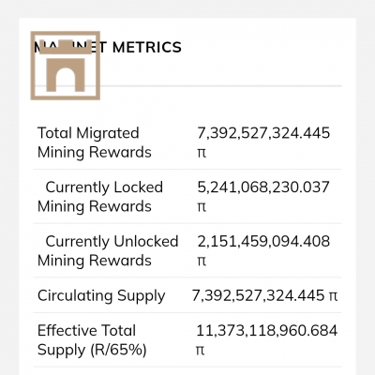Select the Effective Total Supply (R/65%) label

pos(92,340)
